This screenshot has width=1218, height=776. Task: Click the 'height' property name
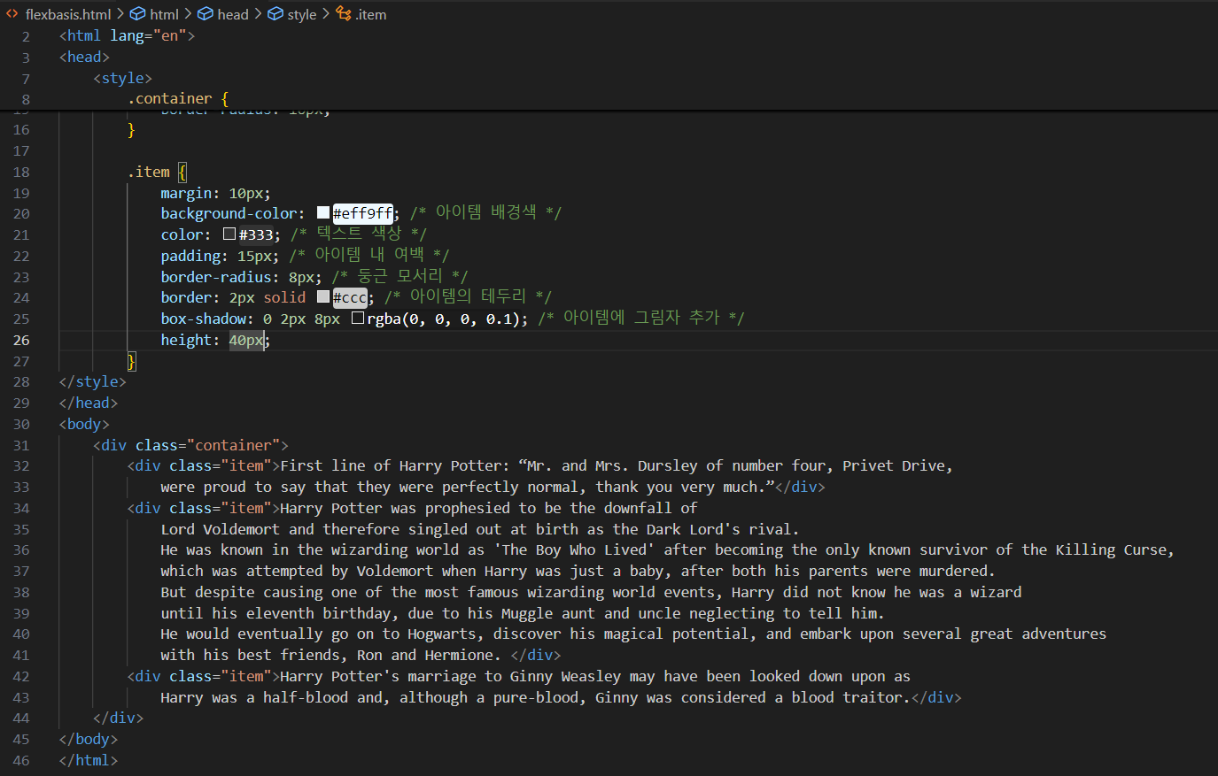coord(186,340)
